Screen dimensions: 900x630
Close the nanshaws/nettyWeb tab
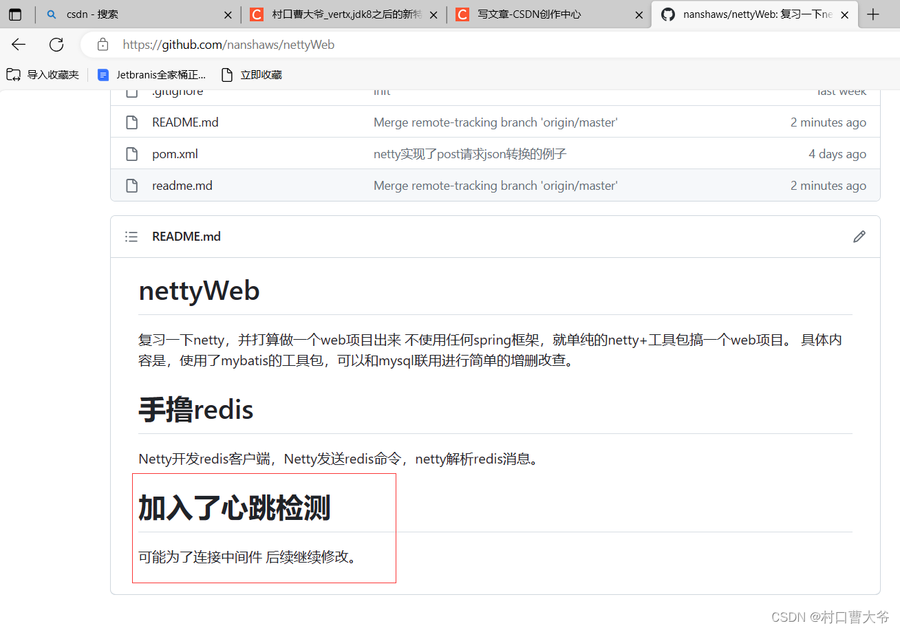click(845, 14)
